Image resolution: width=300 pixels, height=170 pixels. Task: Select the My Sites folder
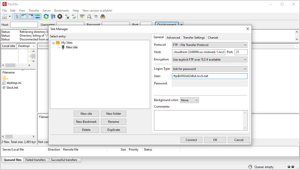(67, 43)
